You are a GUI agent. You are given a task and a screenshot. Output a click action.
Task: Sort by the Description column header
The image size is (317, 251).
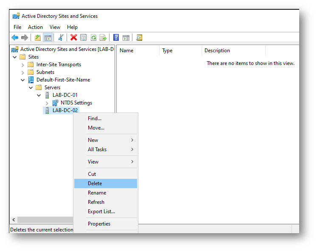pos(233,51)
